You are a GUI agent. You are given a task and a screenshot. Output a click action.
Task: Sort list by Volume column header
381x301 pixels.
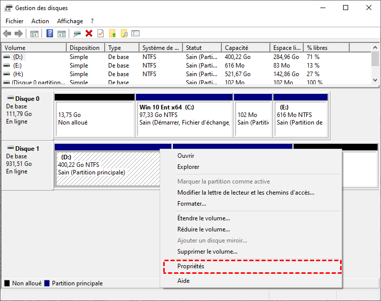pyautogui.click(x=14, y=48)
